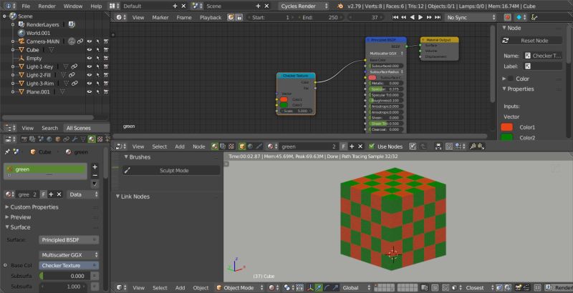Remove material slot minus icon
Screen dimensions: 573x293
(95, 175)
